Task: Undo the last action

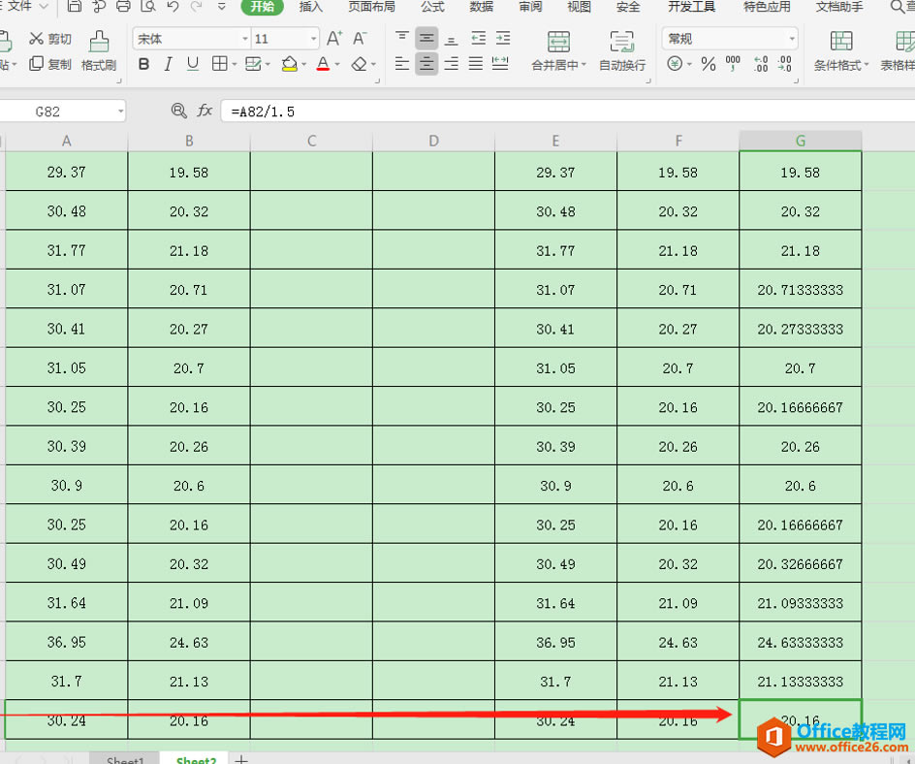Action: pyautogui.click(x=173, y=6)
